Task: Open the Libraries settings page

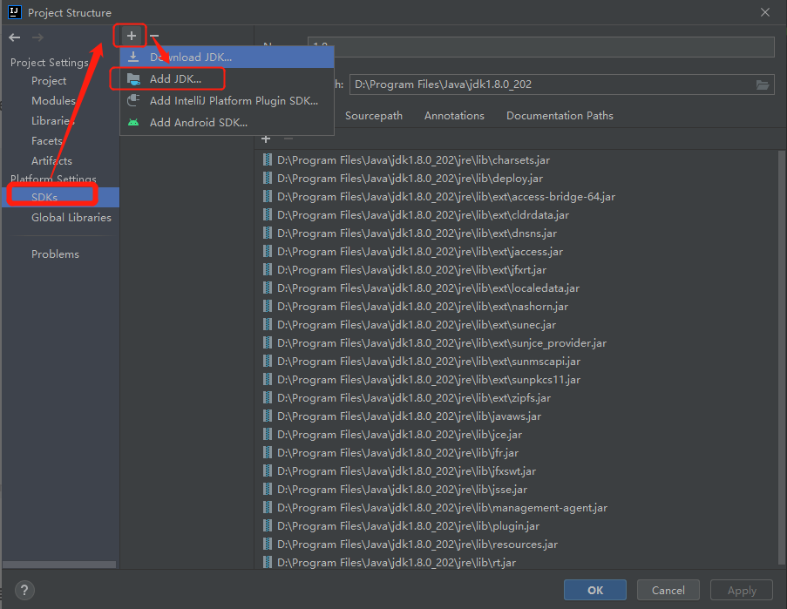Action: [52, 121]
